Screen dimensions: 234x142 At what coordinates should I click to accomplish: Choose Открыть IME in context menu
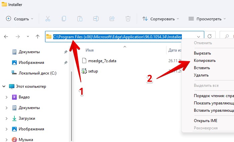coord(206,121)
